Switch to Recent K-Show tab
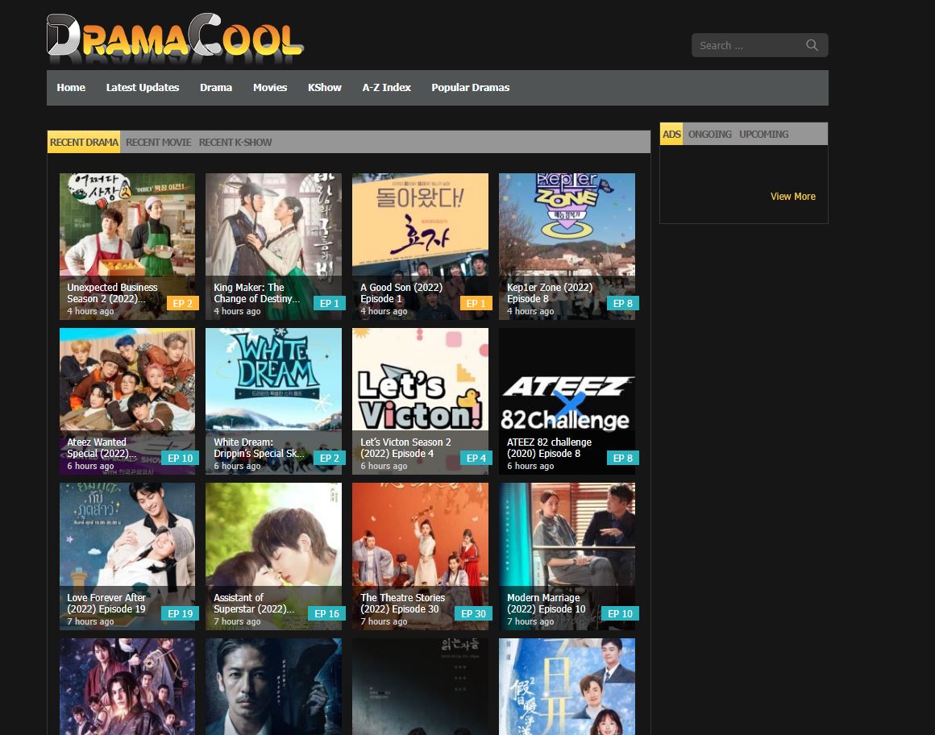The image size is (935, 735). tap(235, 143)
